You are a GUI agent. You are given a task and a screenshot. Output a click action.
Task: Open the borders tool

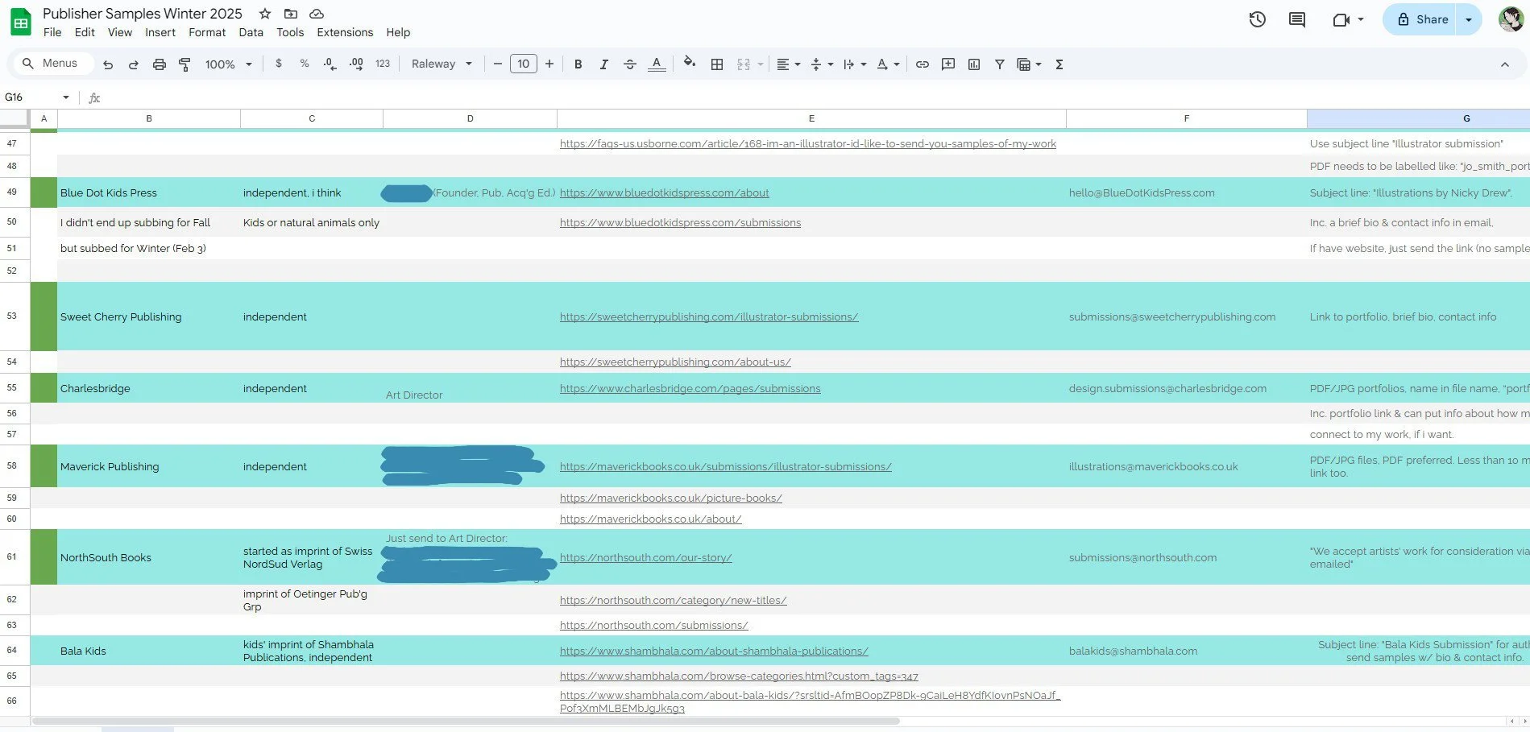pos(717,64)
